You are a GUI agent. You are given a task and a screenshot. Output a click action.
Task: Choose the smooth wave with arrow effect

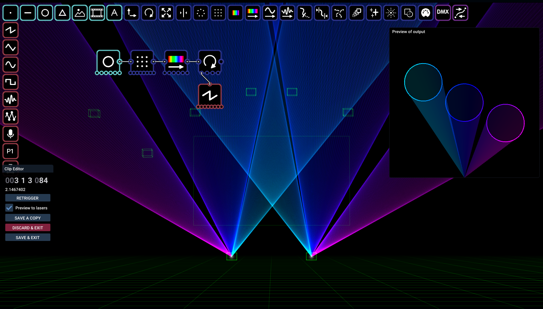click(270, 13)
